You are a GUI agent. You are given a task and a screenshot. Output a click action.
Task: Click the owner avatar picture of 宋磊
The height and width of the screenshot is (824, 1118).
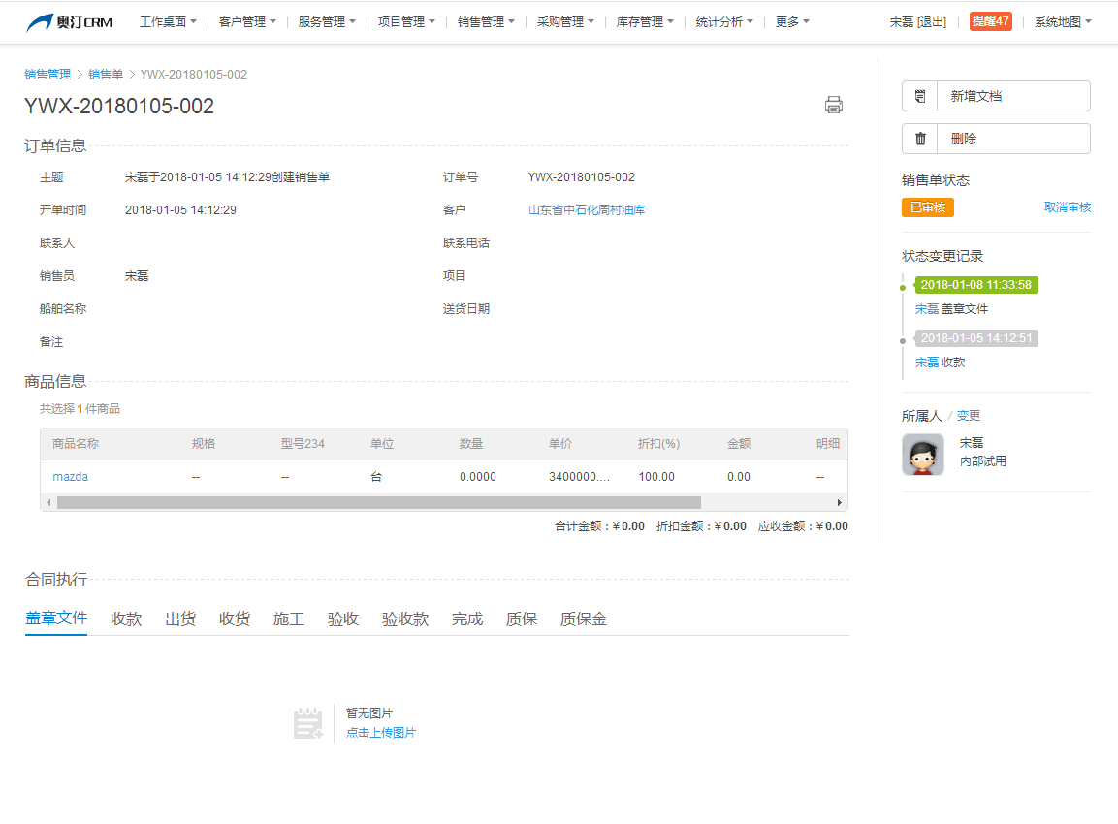click(x=923, y=454)
